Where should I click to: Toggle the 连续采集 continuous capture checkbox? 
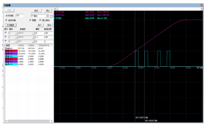click(6, 20)
